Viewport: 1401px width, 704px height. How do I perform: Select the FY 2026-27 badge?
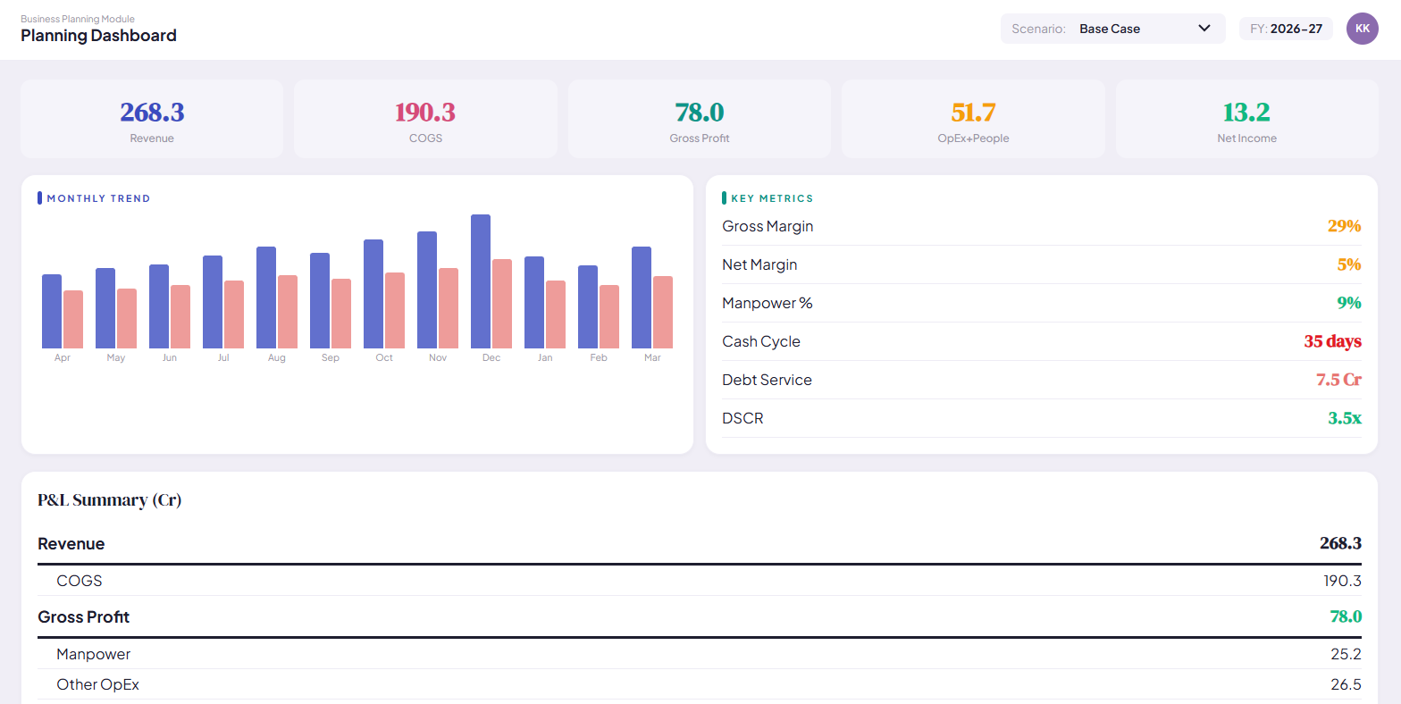pyautogui.click(x=1286, y=29)
